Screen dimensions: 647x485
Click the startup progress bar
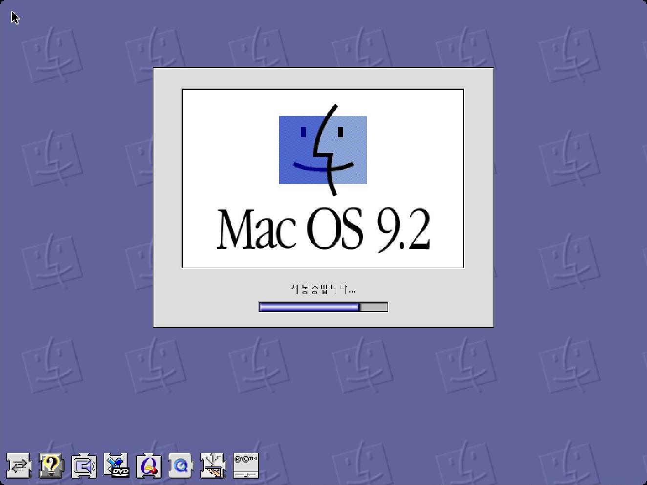[x=323, y=307]
